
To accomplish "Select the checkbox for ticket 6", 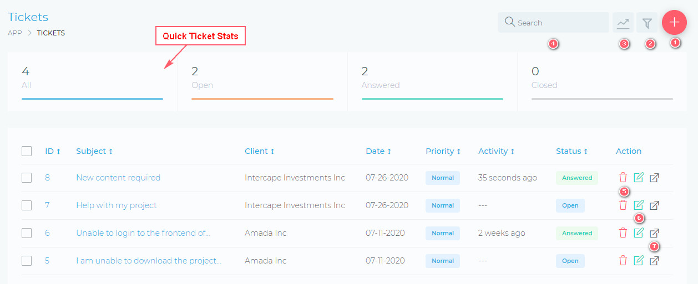I will [x=27, y=233].
